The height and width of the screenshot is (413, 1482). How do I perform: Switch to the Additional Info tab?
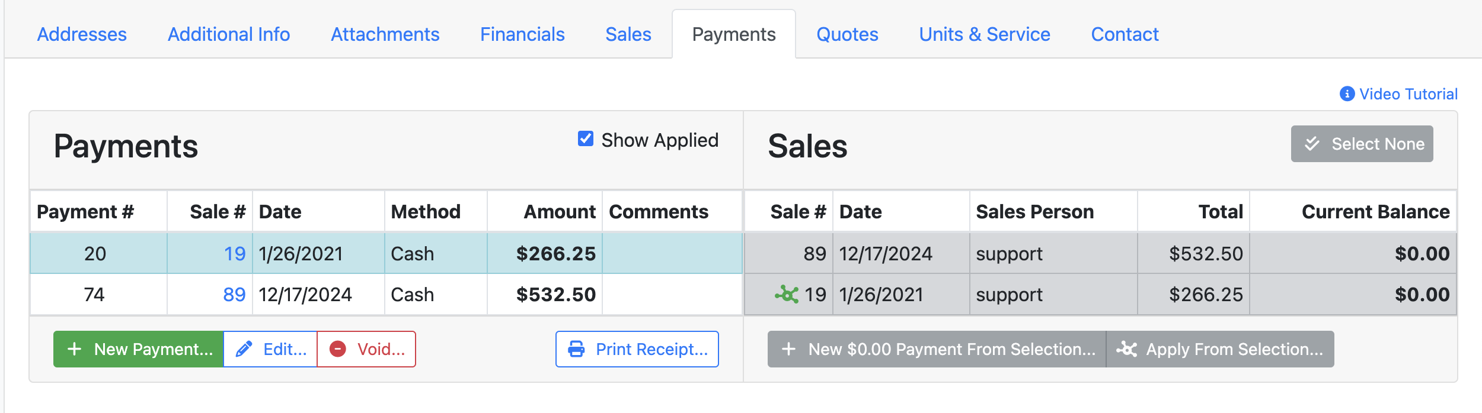tap(229, 34)
